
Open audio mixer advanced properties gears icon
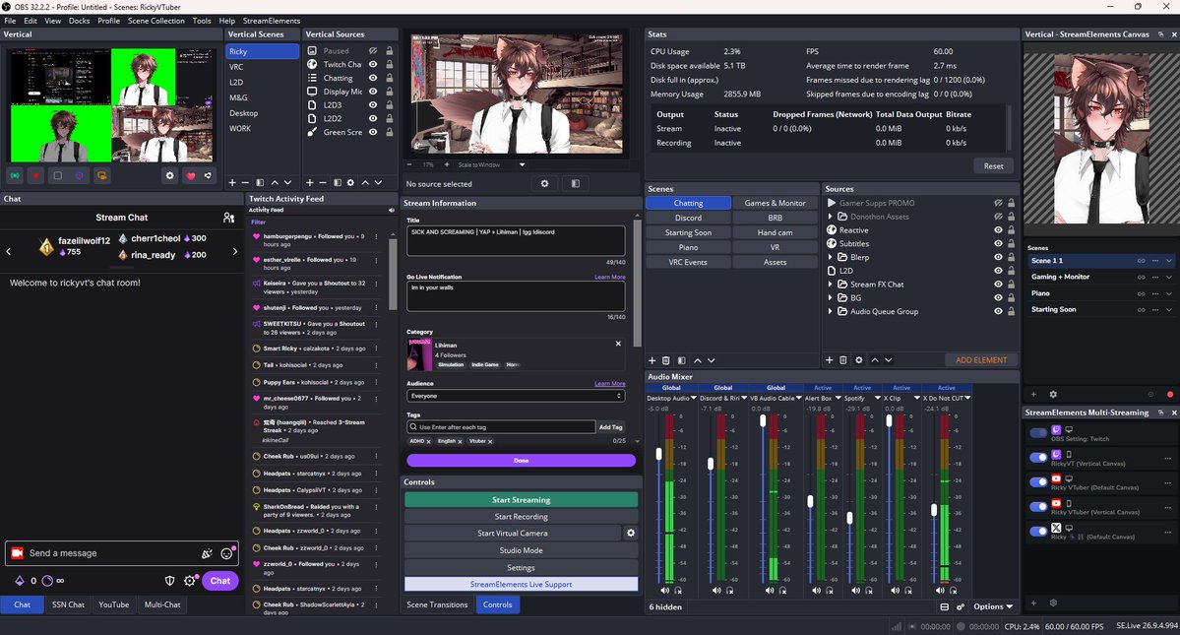(x=961, y=607)
